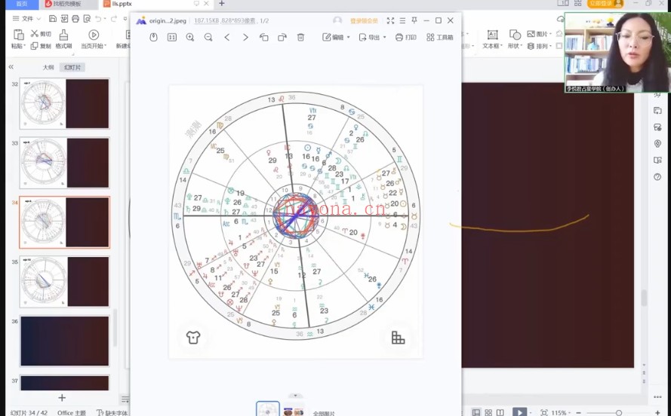Collapse the slide panel with double chevron
The height and width of the screenshot is (416, 671).
click(x=11, y=67)
